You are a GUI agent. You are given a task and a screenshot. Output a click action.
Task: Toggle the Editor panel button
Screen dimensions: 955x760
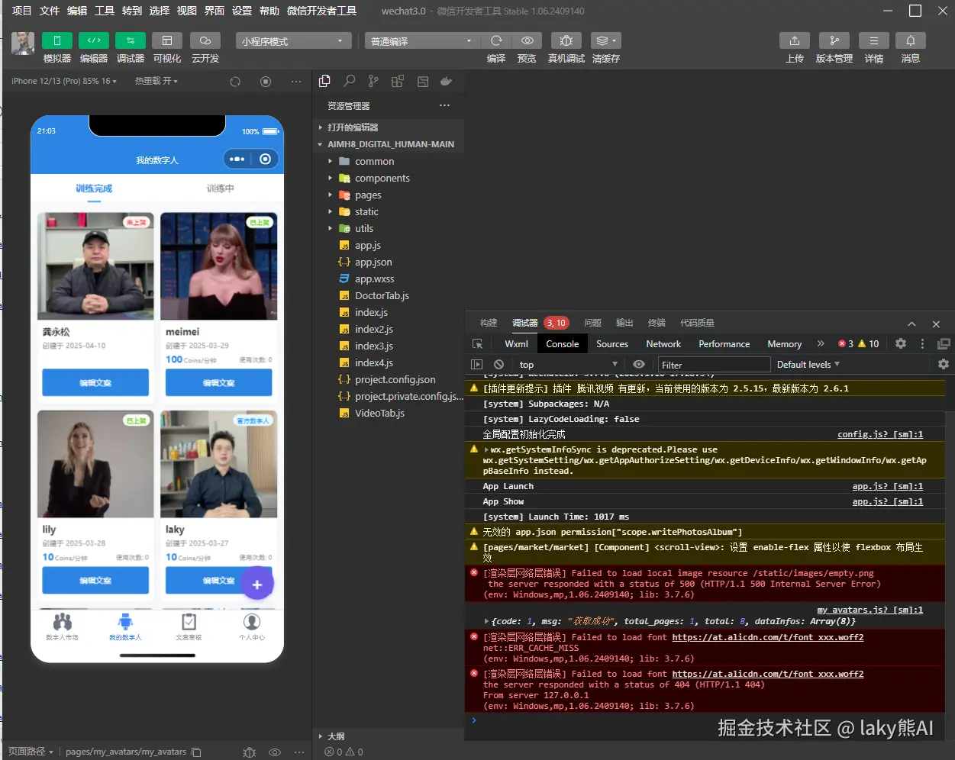click(x=94, y=40)
